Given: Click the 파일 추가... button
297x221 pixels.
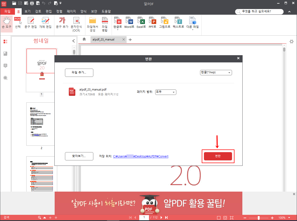Looking at the screenshot, I should 79,73.
